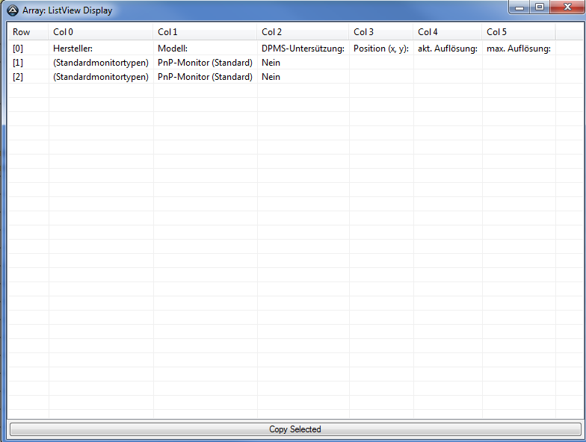
Task: Click the Col 5 column header
Action: point(497,32)
